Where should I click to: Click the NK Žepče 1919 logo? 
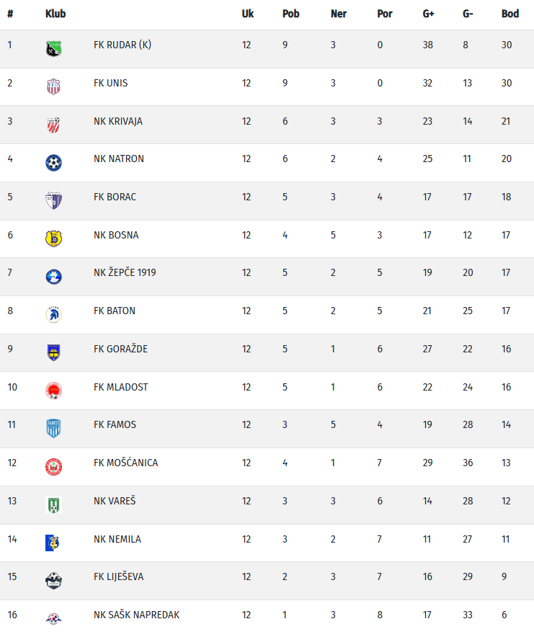pyautogui.click(x=53, y=277)
